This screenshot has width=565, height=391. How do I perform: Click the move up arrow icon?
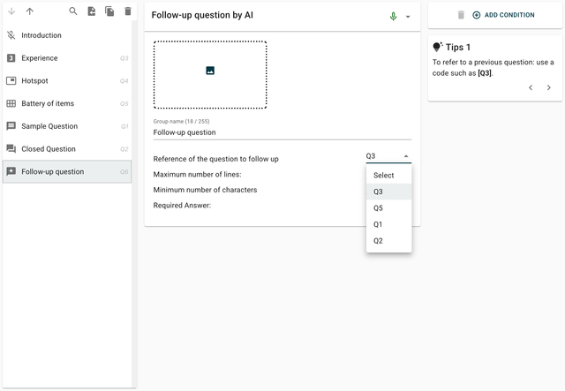click(x=30, y=11)
